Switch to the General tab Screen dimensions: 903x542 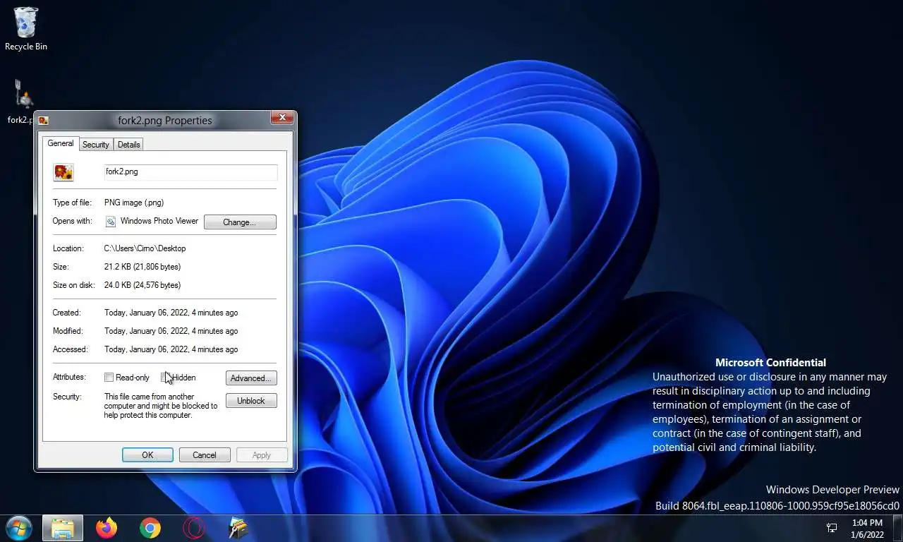tap(61, 143)
